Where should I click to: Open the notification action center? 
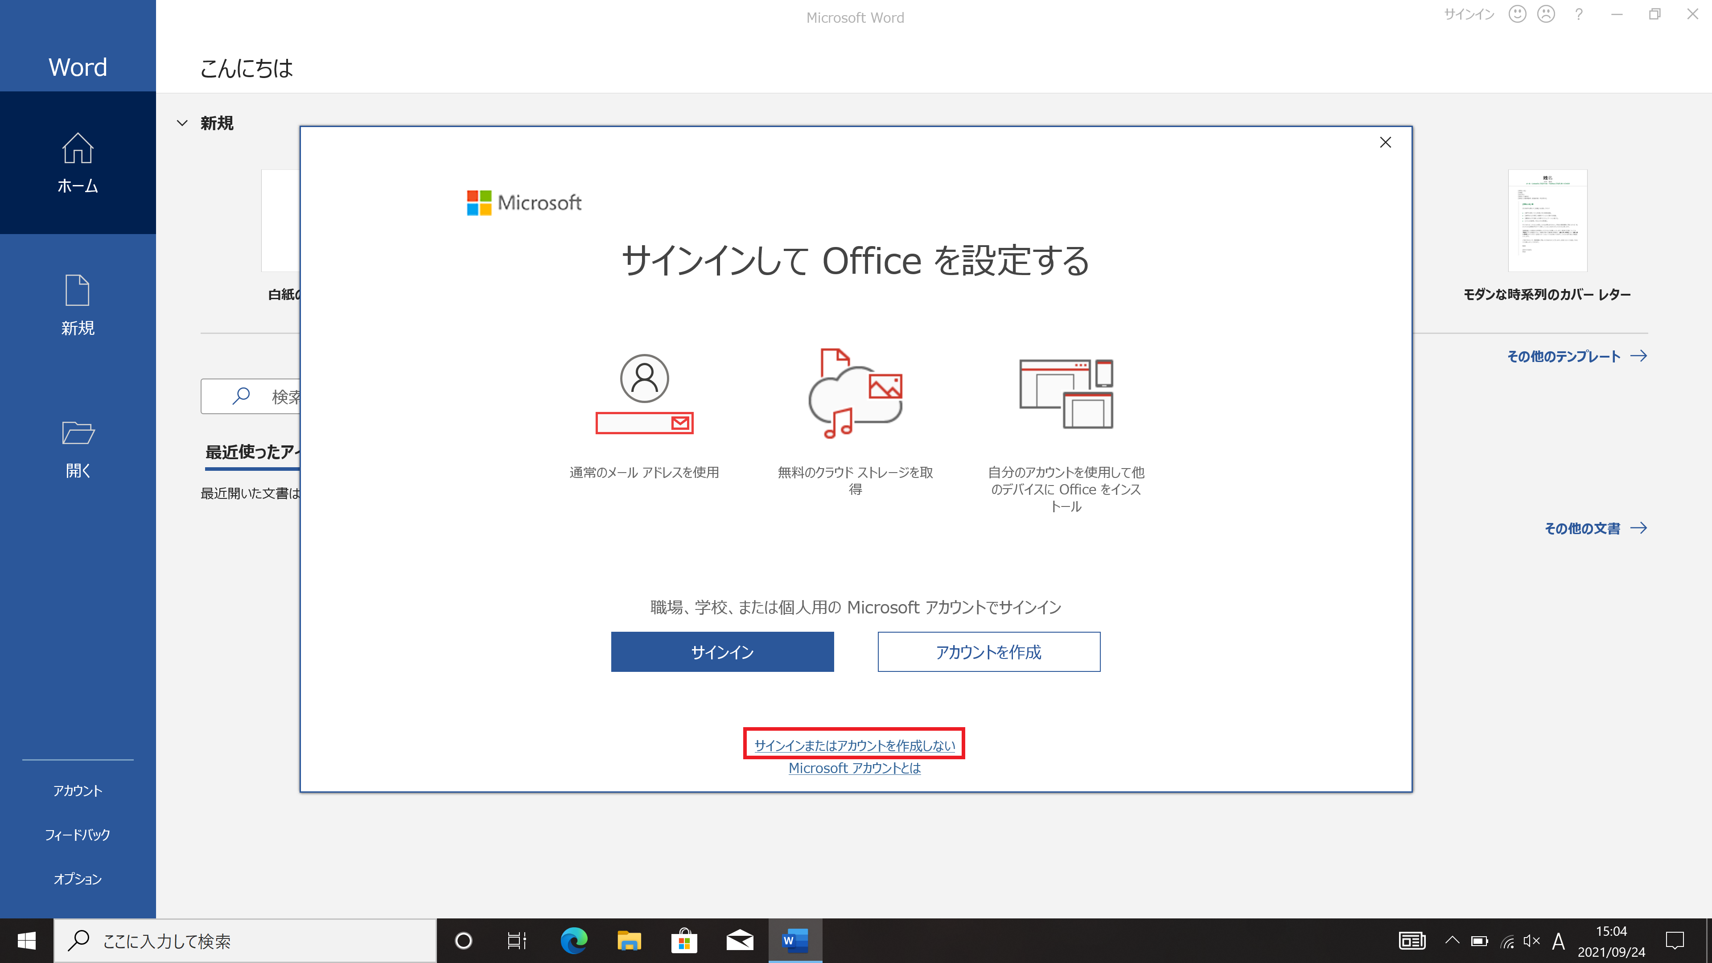1675,941
